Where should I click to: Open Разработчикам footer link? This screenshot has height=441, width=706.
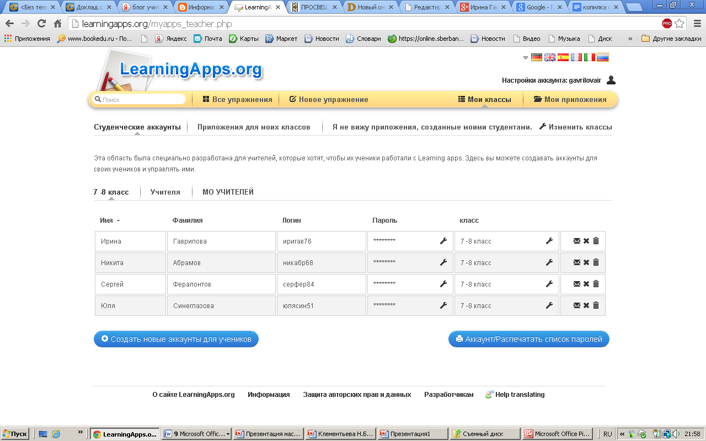point(449,395)
